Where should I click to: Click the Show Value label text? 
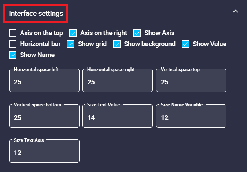209,44
